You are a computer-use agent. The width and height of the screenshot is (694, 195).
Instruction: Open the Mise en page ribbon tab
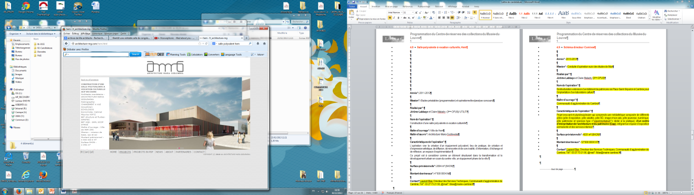click(x=391, y=6)
